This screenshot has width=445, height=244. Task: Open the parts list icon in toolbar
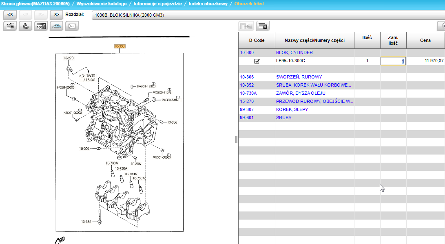coord(10,26)
